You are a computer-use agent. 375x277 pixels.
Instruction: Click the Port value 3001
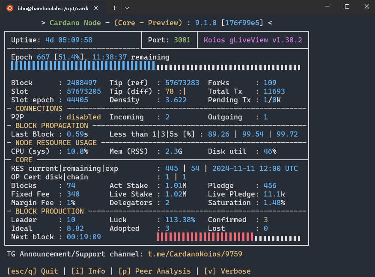pos(182,40)
